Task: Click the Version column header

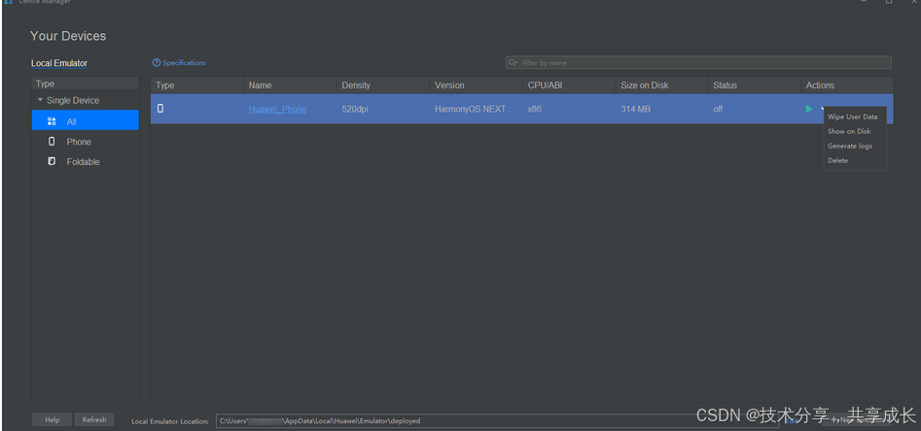Action: click(x=477, y=85)
